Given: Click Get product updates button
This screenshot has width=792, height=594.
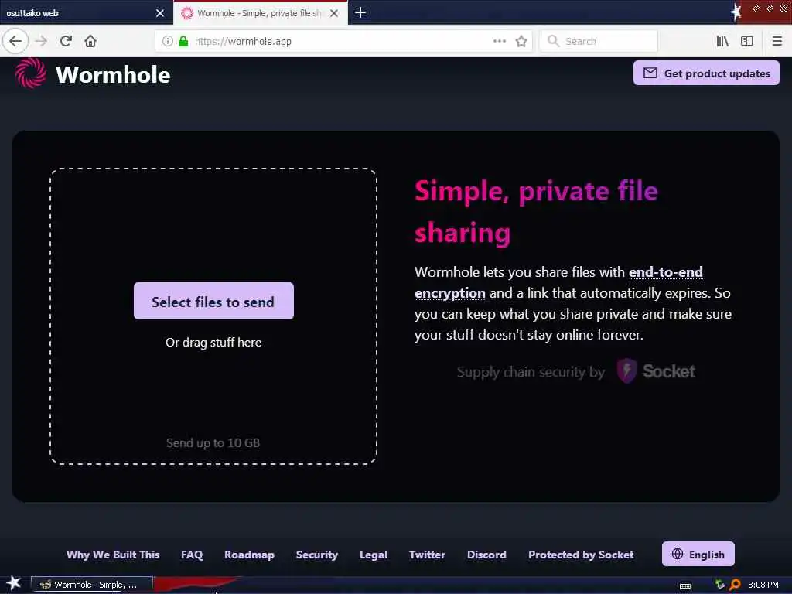Looking at the screenshot, I should tap(706, 73).
